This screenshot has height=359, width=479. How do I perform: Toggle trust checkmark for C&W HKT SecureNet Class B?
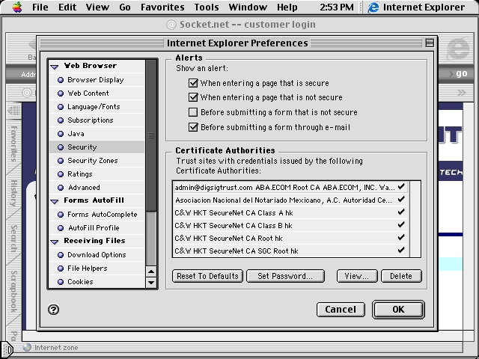tap(401, 224)
